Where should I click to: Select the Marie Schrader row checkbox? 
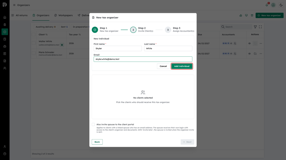point(34,53)
